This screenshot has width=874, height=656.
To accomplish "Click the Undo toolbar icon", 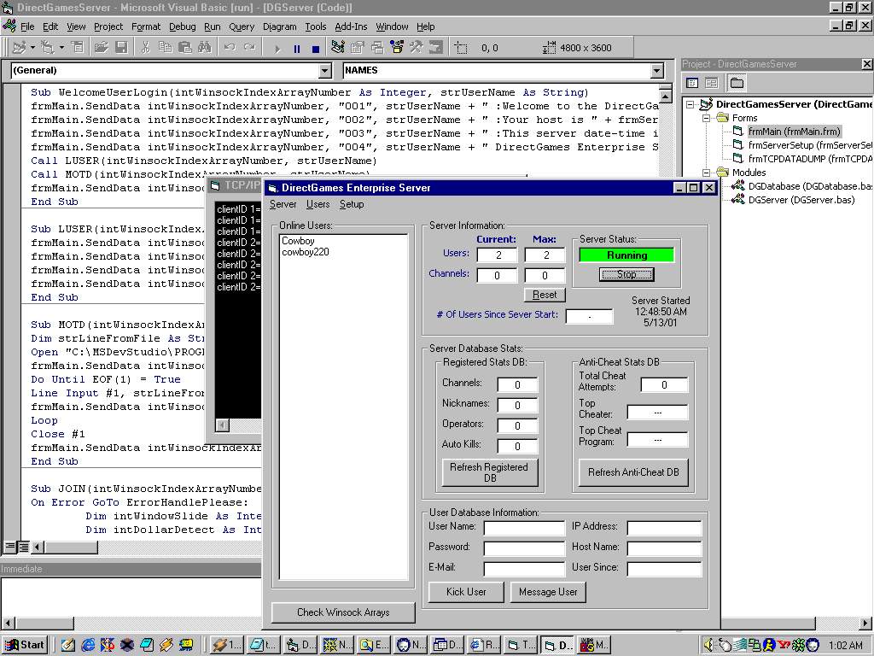I will point(229,48).
